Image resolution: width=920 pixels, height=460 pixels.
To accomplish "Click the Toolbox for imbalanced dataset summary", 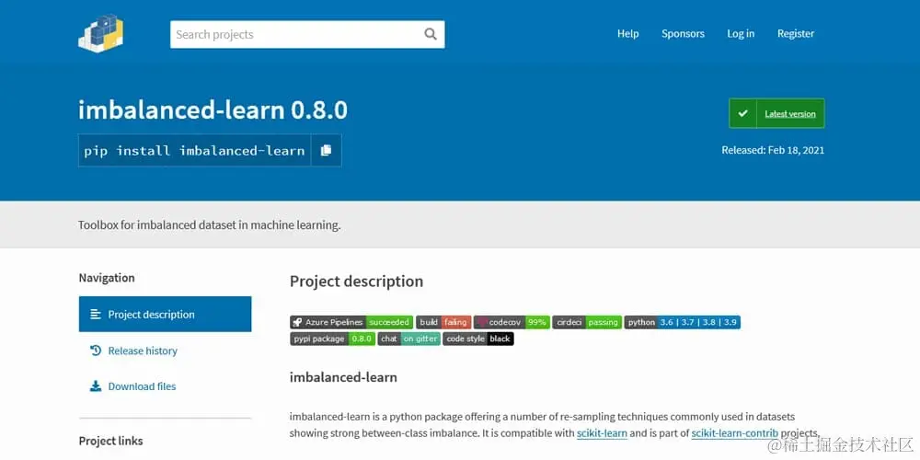I will tap(210, 224).
